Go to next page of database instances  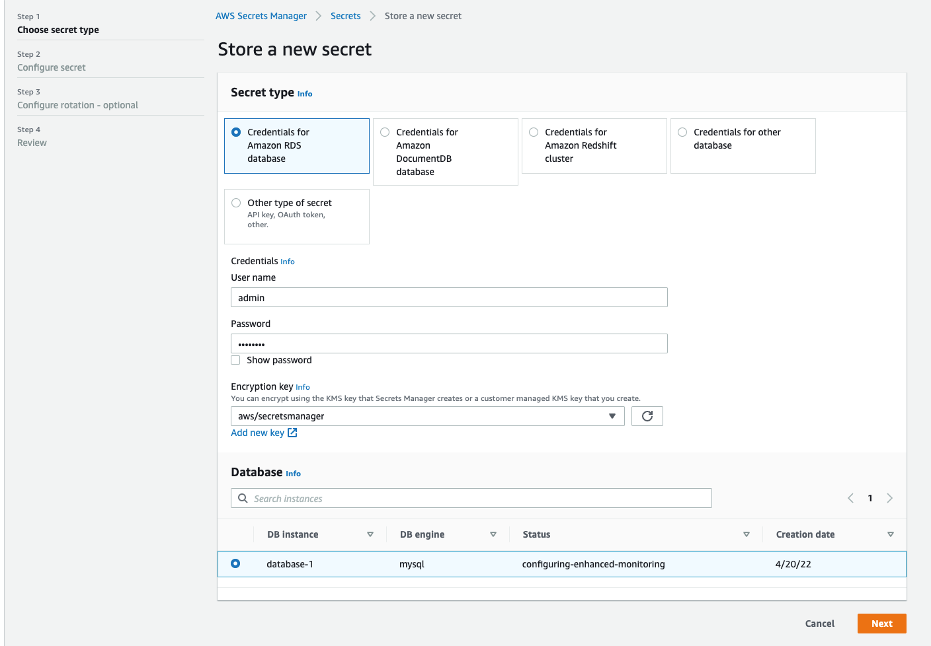pos(889,498)
